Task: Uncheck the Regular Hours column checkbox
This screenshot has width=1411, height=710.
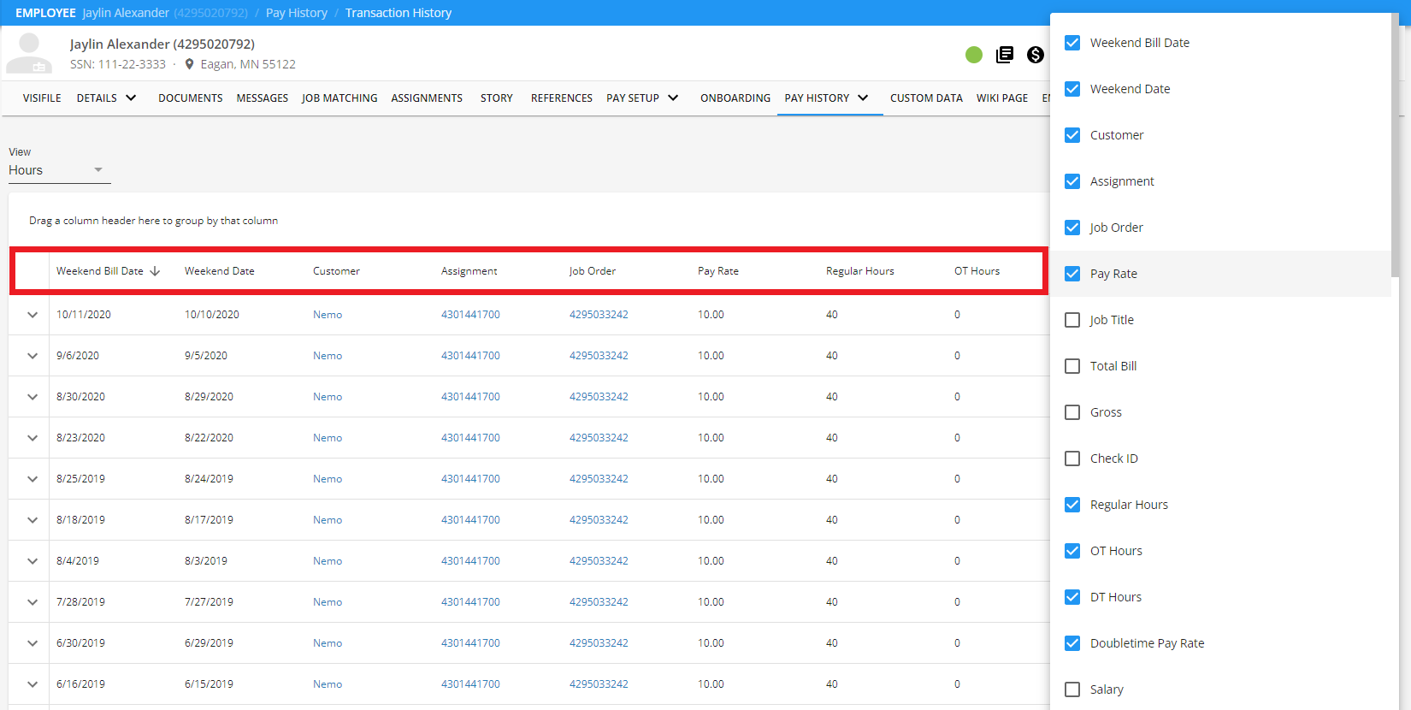Action: [x=1072, y=505]
